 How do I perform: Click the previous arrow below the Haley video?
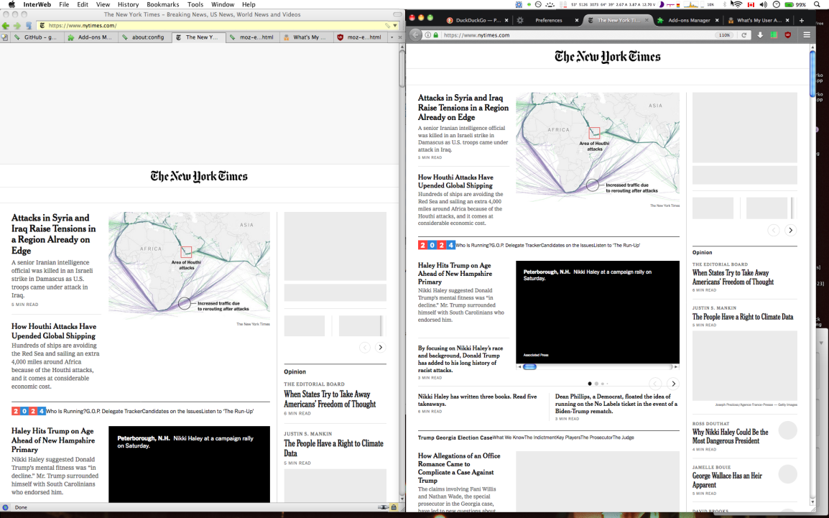click(x=655, y=384)
